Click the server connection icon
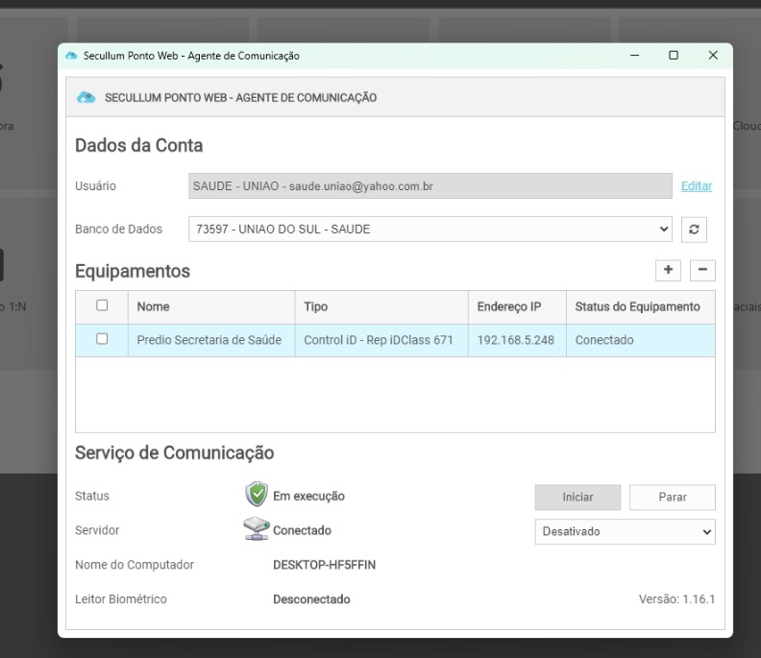Image resolution: width=761 pixels, height=658 pixels. click(256, 530)
